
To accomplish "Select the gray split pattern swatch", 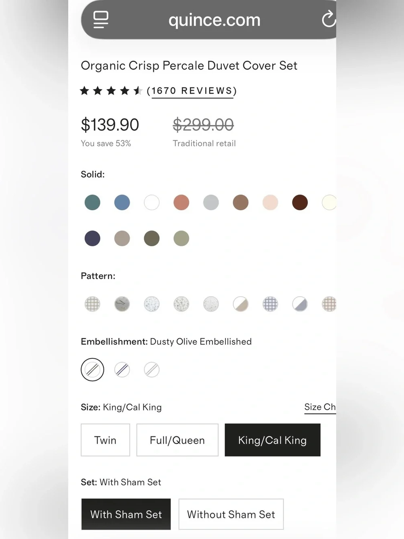I will (300, 304).
